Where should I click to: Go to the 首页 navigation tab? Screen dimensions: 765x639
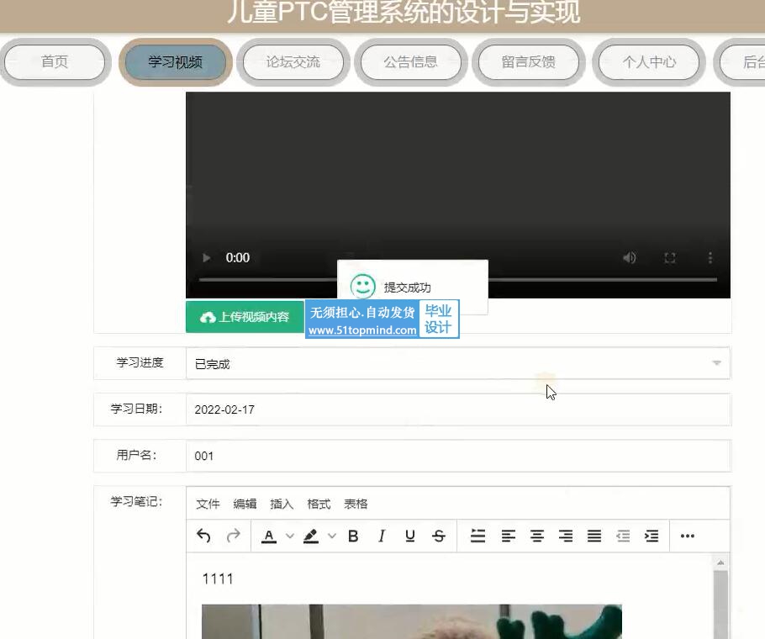tap(55, 62)
